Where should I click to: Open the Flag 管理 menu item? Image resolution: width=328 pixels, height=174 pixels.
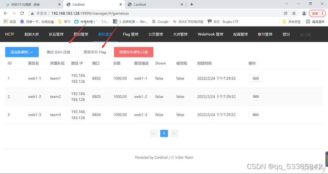[x=130, y=34]
